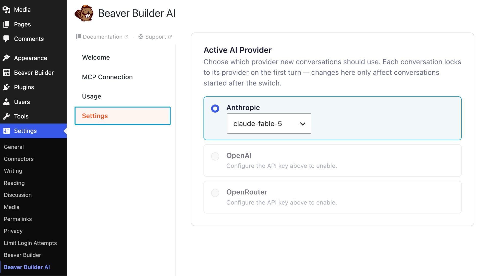Switch to the Usage tab

[92, 96]
